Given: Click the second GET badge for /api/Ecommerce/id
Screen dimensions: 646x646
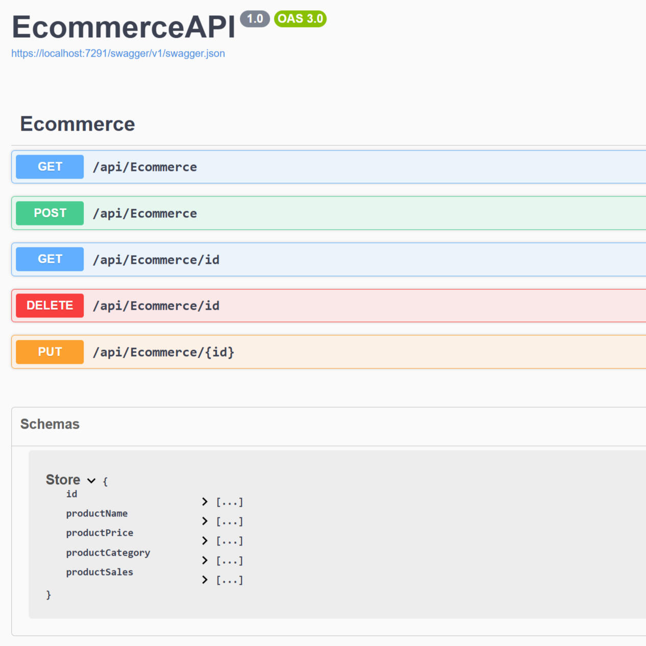Looking at the screenshot, I should pos(49,259).
